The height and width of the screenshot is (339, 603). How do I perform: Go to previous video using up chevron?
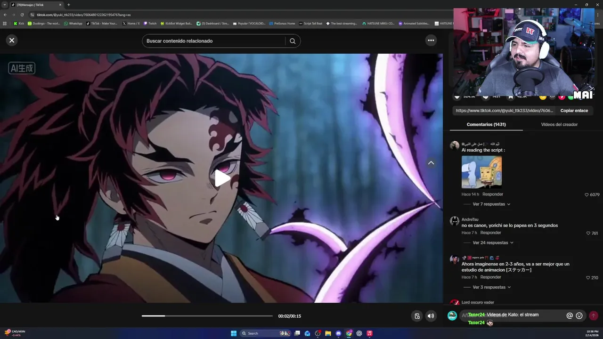pyautogui.click(x=431, y=163)
